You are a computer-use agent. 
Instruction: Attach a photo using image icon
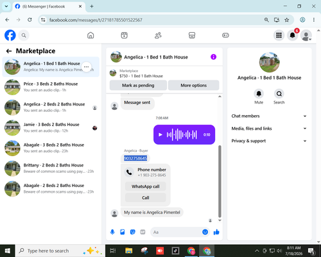coord(123,232)
